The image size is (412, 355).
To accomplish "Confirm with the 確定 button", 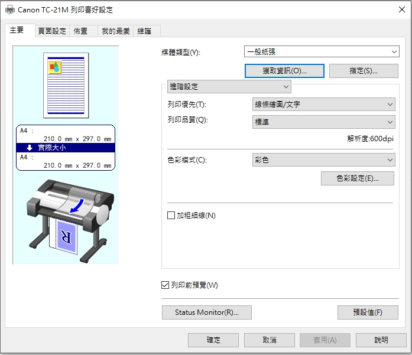I will point(213,340).
